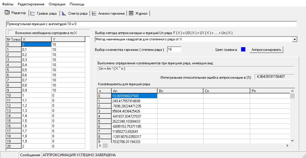Open the Файлы menu
Screen dimensions: 306x158
(8, 4)
